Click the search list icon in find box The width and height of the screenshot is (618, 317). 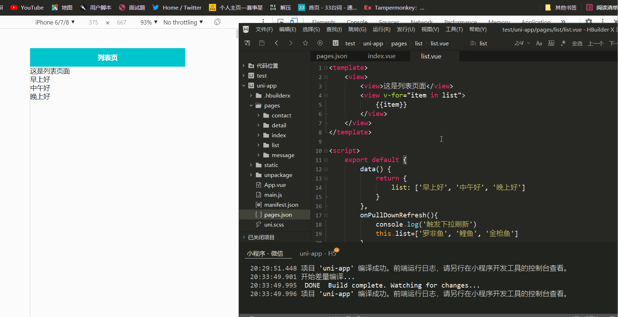pos(473,43)
